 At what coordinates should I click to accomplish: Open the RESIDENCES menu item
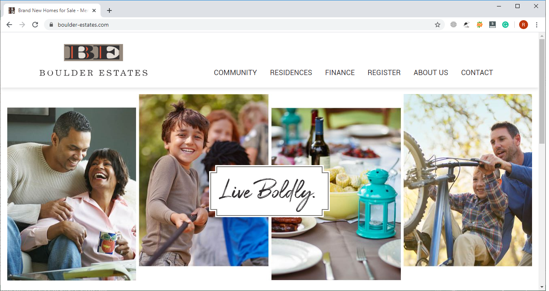[x=291, y=73]
